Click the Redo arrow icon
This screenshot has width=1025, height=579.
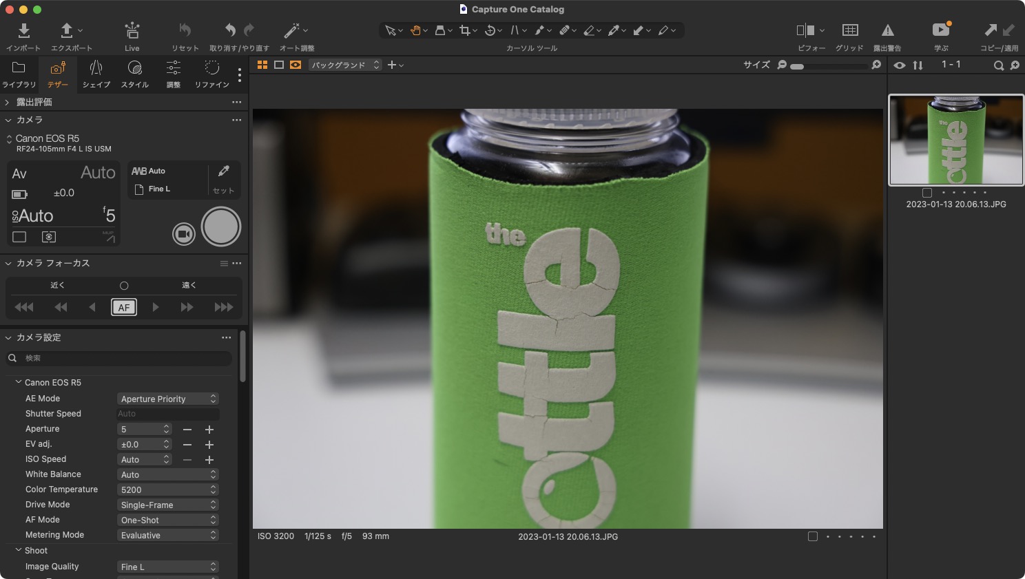(249, 30)
